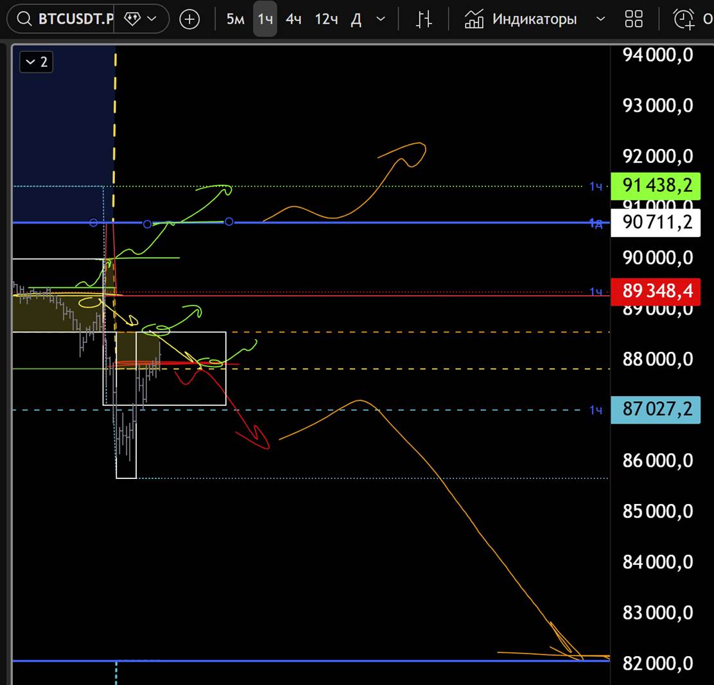Image resolution: width=714 pixels, height=685 pixels.
Task: Switch to the 4ч timeframe
Action: 293,19
